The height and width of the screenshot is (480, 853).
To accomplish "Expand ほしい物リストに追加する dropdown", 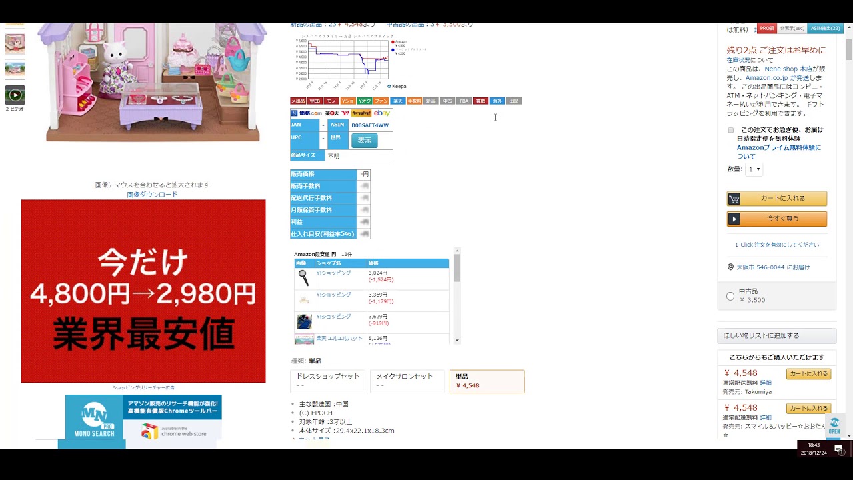I will pos(776,335).
